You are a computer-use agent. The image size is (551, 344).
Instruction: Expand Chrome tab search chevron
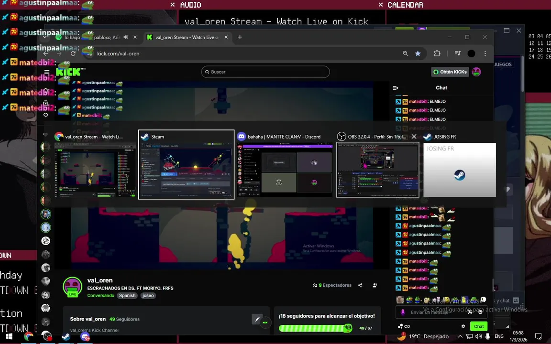click(44, 37)
